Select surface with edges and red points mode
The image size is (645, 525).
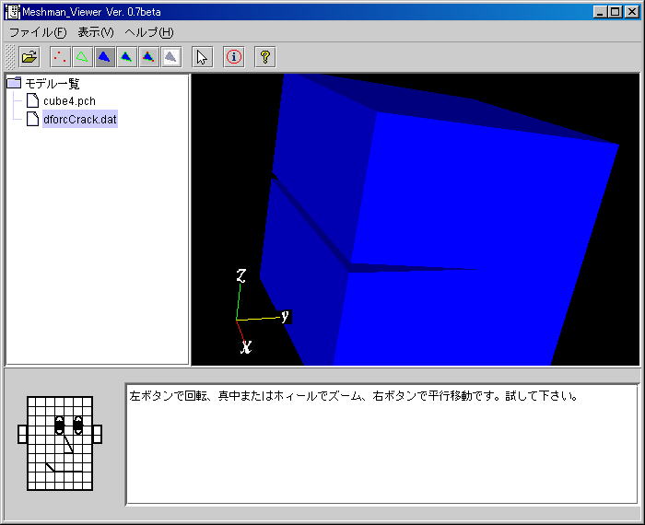click(x=149, y=57)
